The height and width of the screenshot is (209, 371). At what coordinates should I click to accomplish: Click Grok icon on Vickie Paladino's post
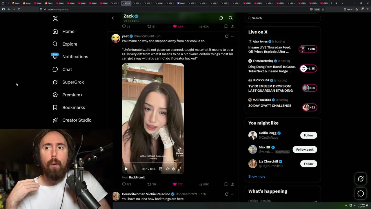(x=227, y=194)
